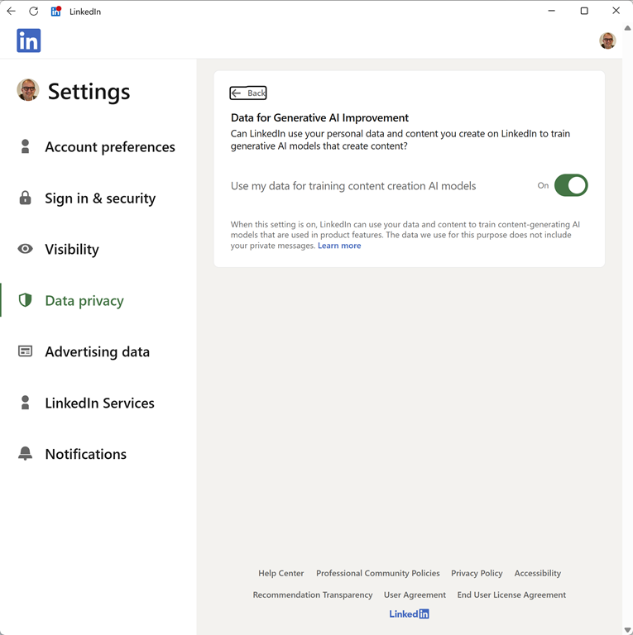Open Account preferences settings section
The image size is (633, 635).
point(109,147)
